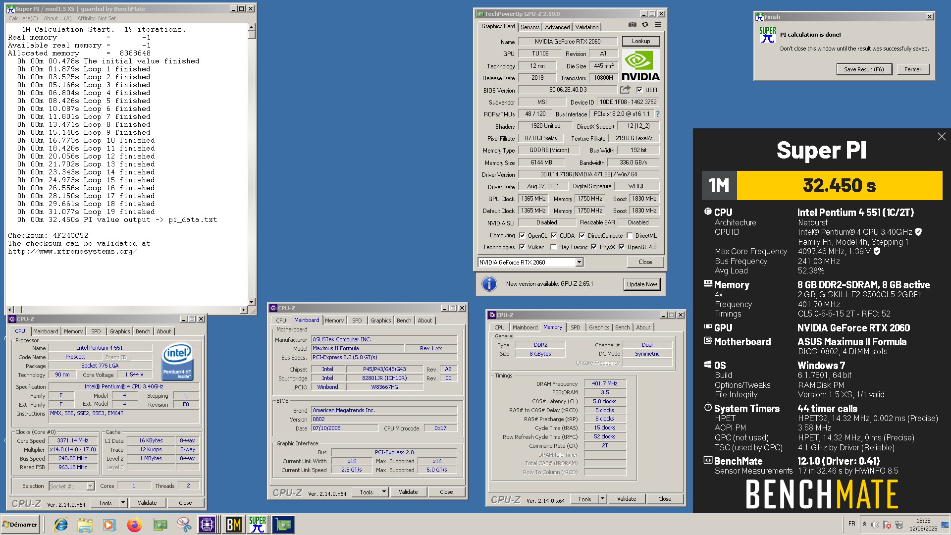The width and height of the screenshot is (951, 535).
Task: Toggle the UEFI checkbox in GPU-Z
Action: (639, 90)
